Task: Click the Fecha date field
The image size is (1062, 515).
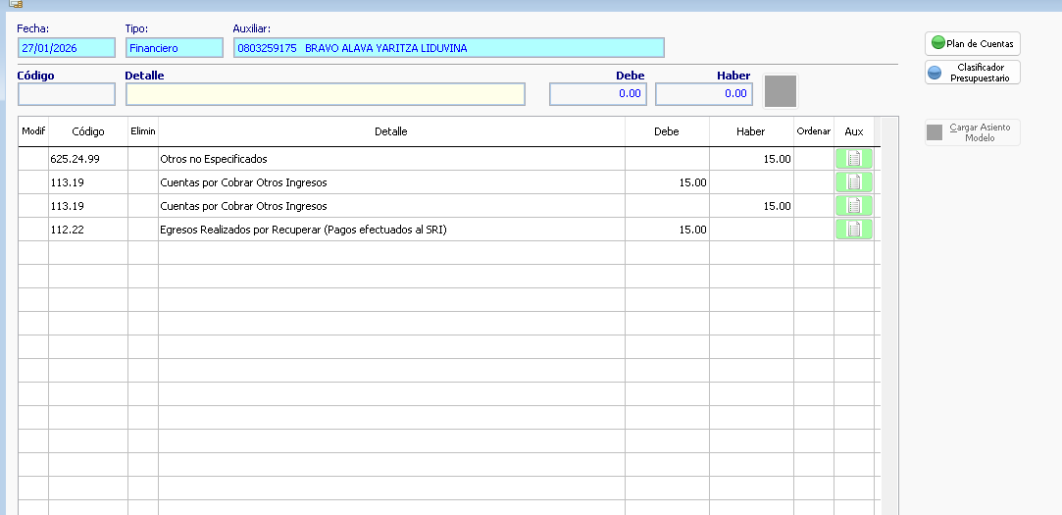Action: 66,48
